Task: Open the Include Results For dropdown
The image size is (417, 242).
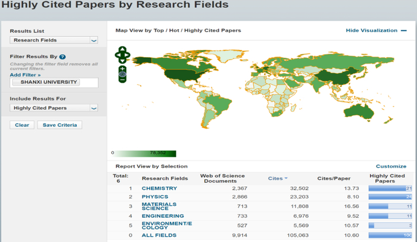Action: [x=54, y=108]
